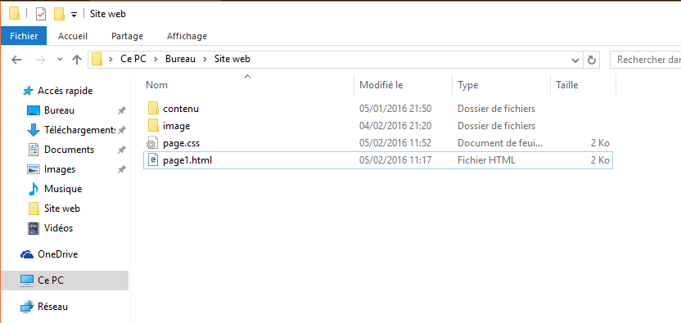Open Musique in the navigation pane
The width and height of the screenshot is (681, 323).
[63, 189]
